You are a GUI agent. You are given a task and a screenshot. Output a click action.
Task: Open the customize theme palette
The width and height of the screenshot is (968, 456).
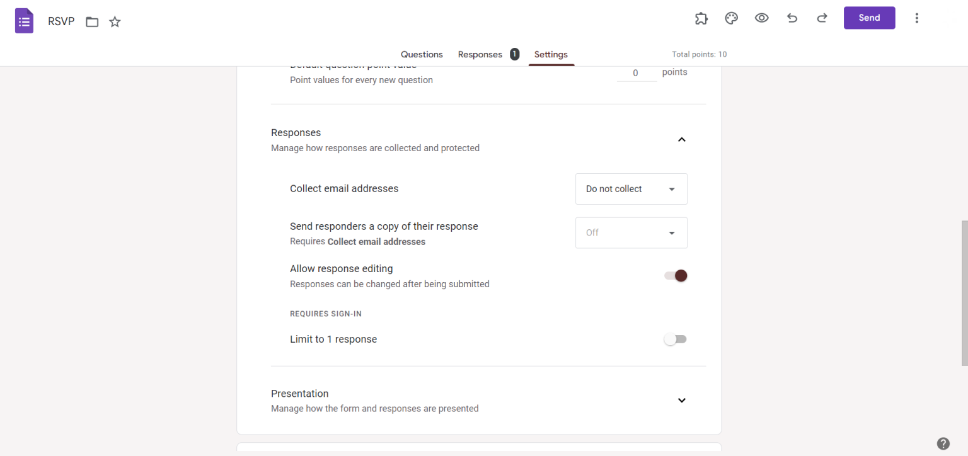point(731,18)
